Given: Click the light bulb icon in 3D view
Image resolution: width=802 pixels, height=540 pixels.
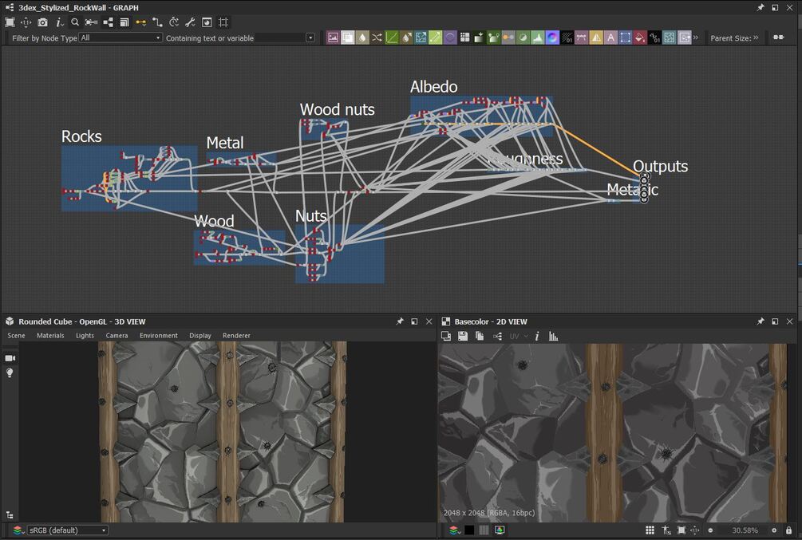Looking at the screenshot, I should pyautogui.click(x=10, y=372).
